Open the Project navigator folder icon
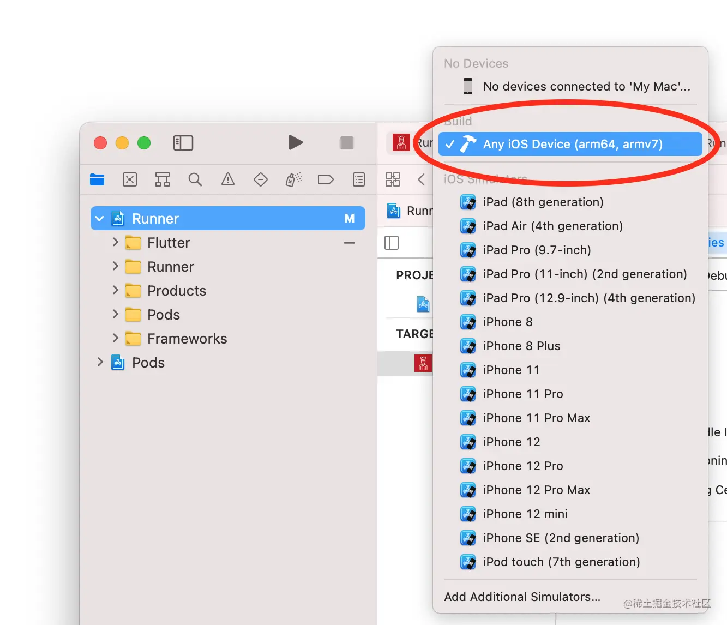Screen dimensions: 727x625 97,179
